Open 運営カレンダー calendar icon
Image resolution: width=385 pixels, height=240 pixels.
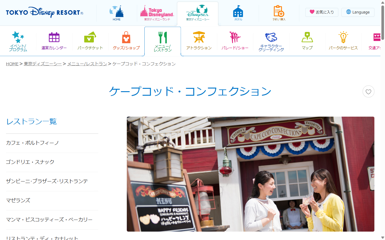54,41
